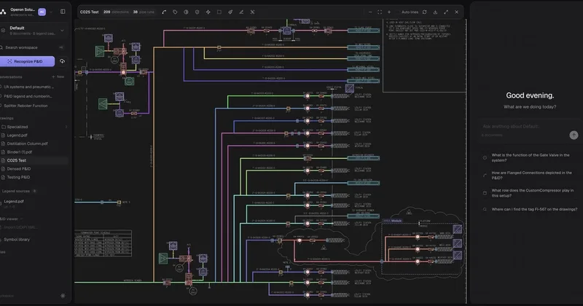The image size is (583, 306).
Task: Open the AC user avatar
Action: point(42,12)
